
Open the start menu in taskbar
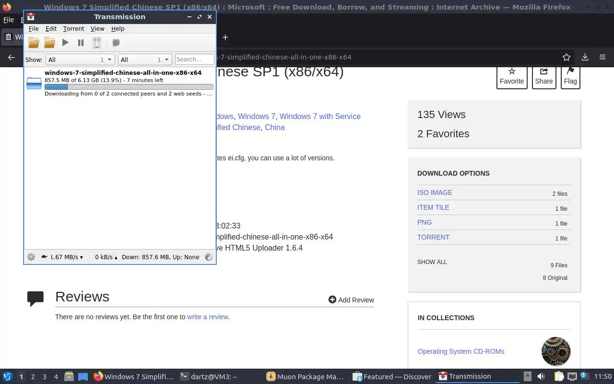(x=8, y=376)
